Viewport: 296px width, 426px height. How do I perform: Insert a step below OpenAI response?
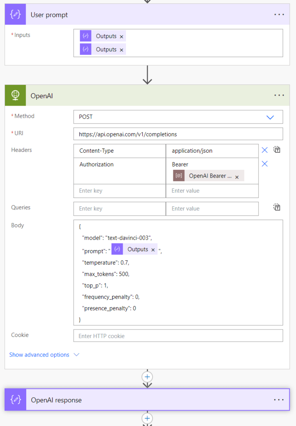coord(147,418)
